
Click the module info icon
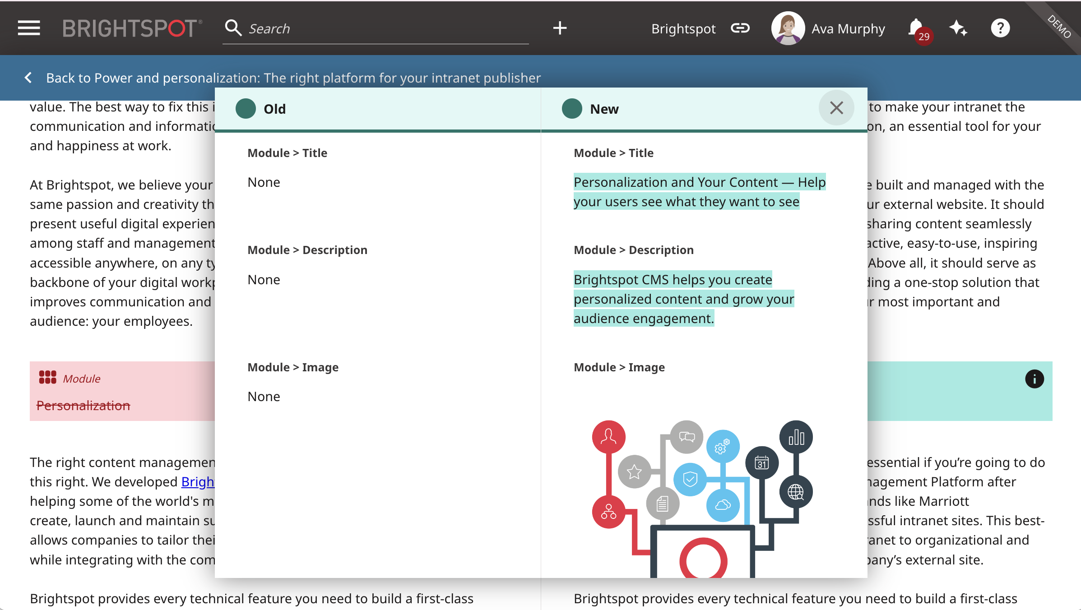1034,379
